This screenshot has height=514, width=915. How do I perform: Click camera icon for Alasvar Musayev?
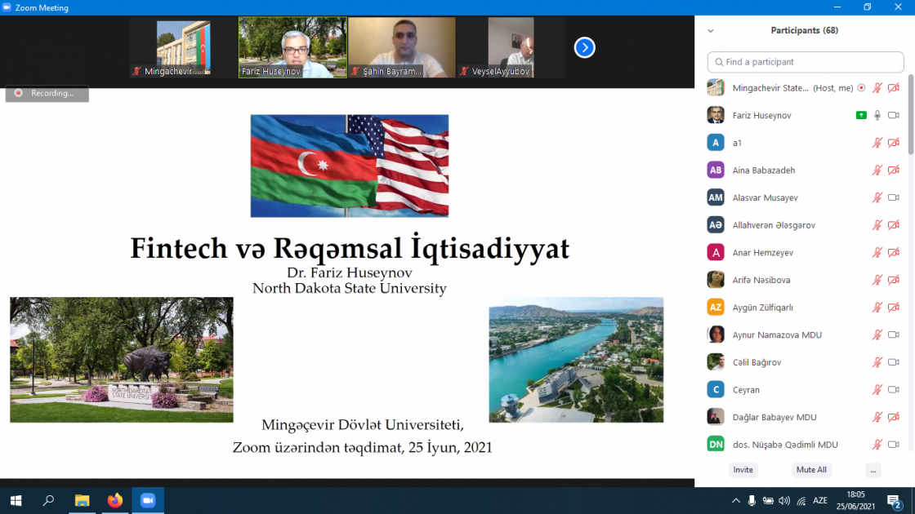pos(894,197)
